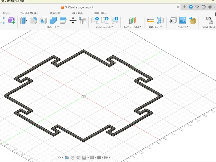Expand the CONFIGURE dropdown menu
Image resolution: width=216 pixels, height=162 pixels.
(104, 27)
